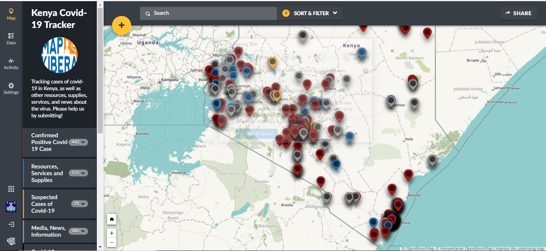Open blue marker west of Mombasa
This screenshot has width=546, height=251.
(373, 223)
